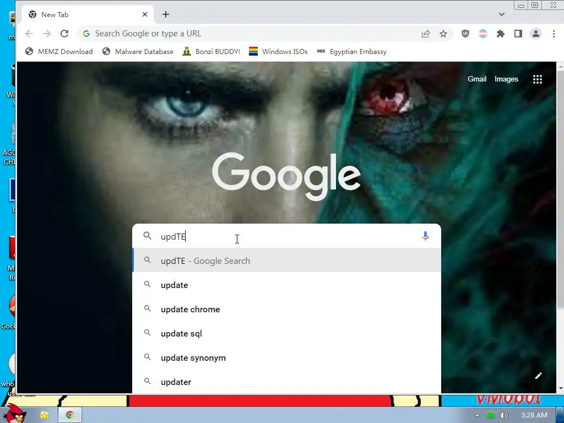Open the Gmail link
564x423 pixels.
pos(477,79)
